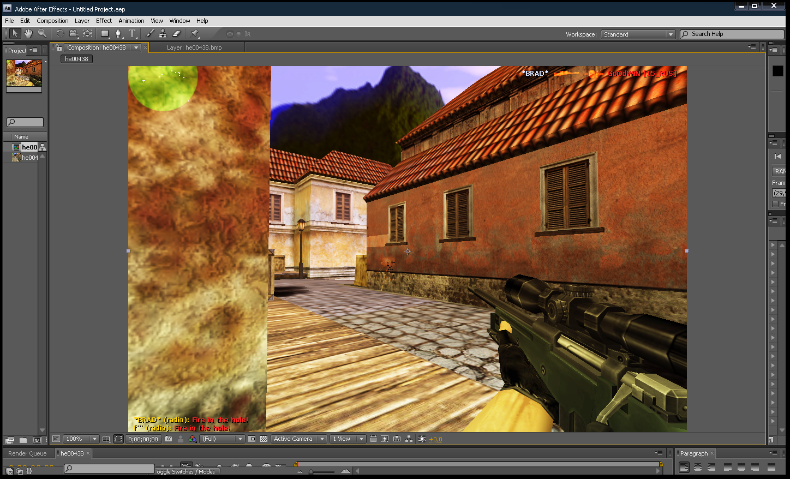Click the he00438 composition navigator button
Image resolution: width=790 pixels, height=479 pixels.
[76, 59]
